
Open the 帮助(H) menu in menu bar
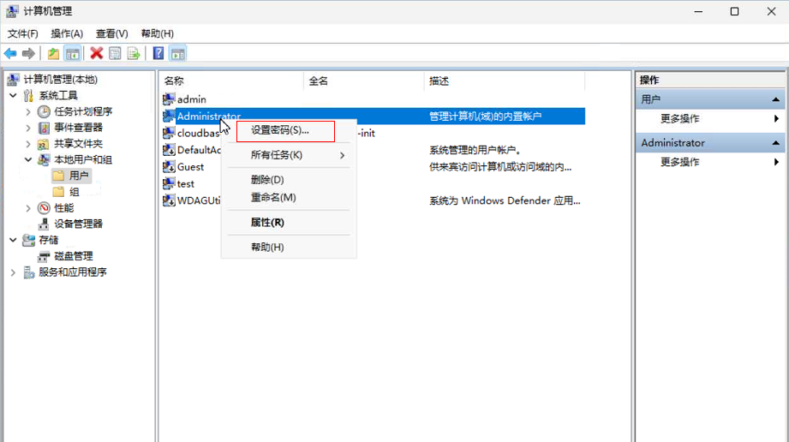click(x=158, y=33)
